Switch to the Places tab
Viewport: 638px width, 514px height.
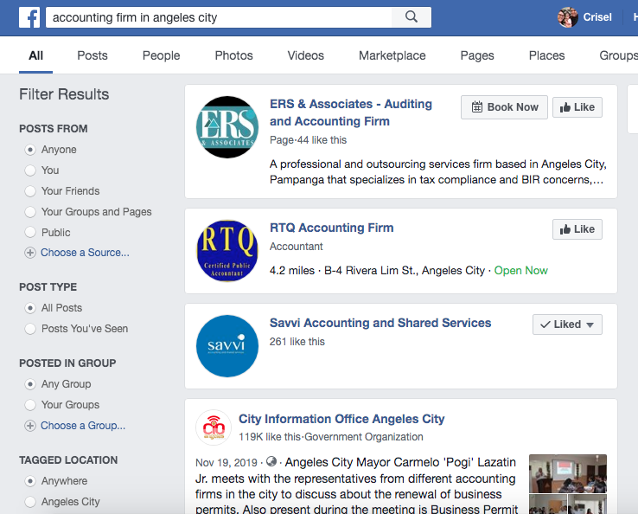coord(547,55)
